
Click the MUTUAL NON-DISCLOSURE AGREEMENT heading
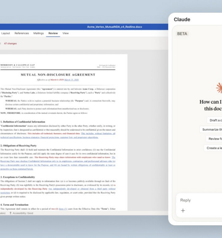coord(58,75)
